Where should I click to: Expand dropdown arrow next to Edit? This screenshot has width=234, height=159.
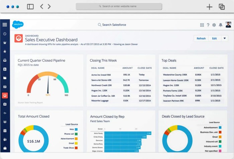[x=224, y=38]
